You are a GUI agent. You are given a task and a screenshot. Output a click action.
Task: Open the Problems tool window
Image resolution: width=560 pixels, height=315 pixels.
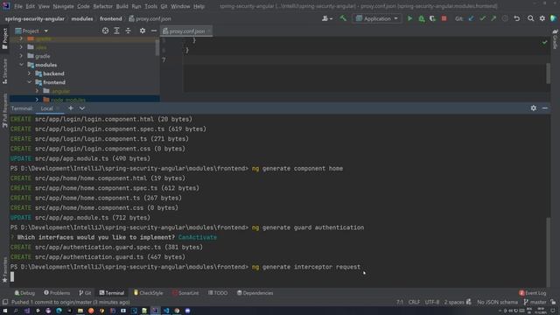(x=57, y=293)
